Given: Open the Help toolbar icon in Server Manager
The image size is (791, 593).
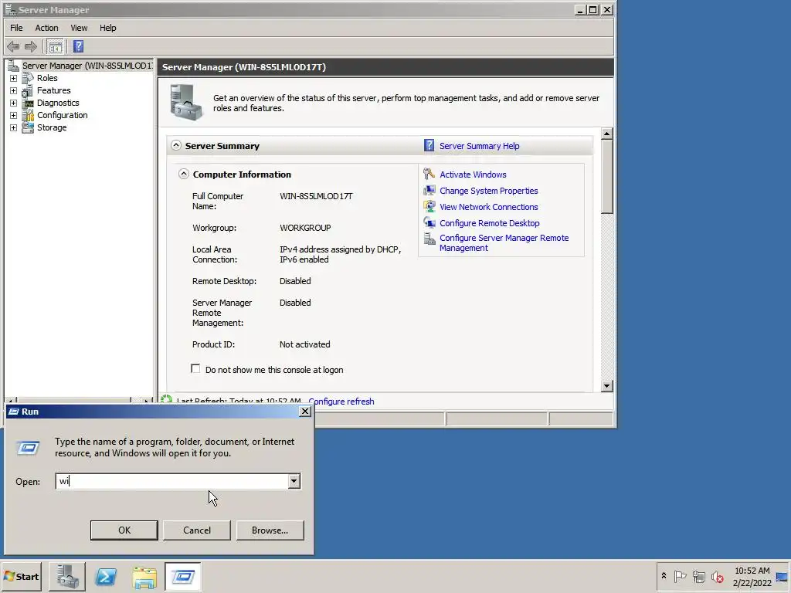Looking at the screenshot, I should [x=78, y=46].
